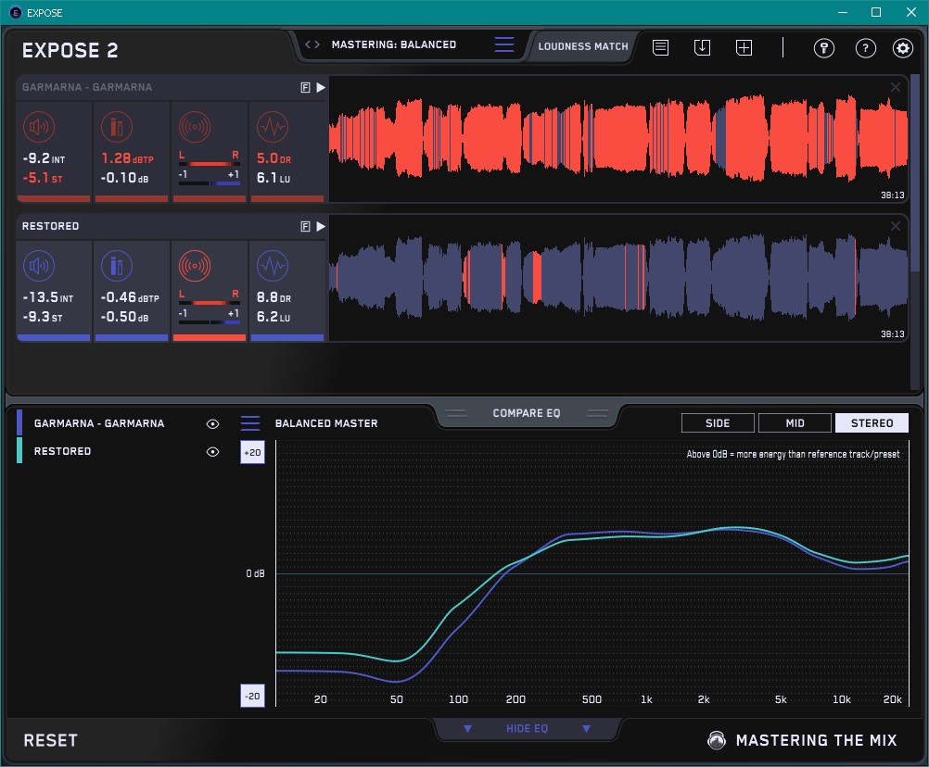Toggle visibility of Garmarna EQ curve
Screen dimensions: 929x767
coord(213,423)
